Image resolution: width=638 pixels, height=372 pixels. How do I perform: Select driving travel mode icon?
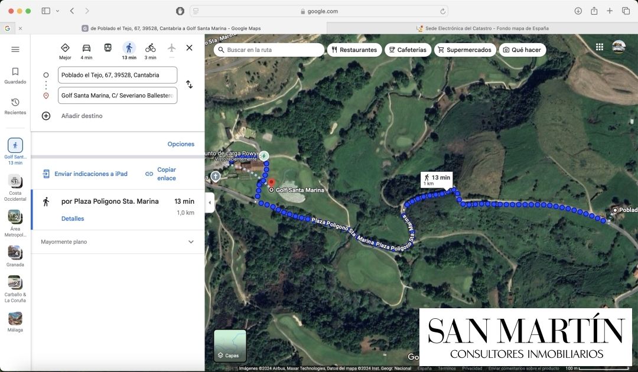[86, 48]
